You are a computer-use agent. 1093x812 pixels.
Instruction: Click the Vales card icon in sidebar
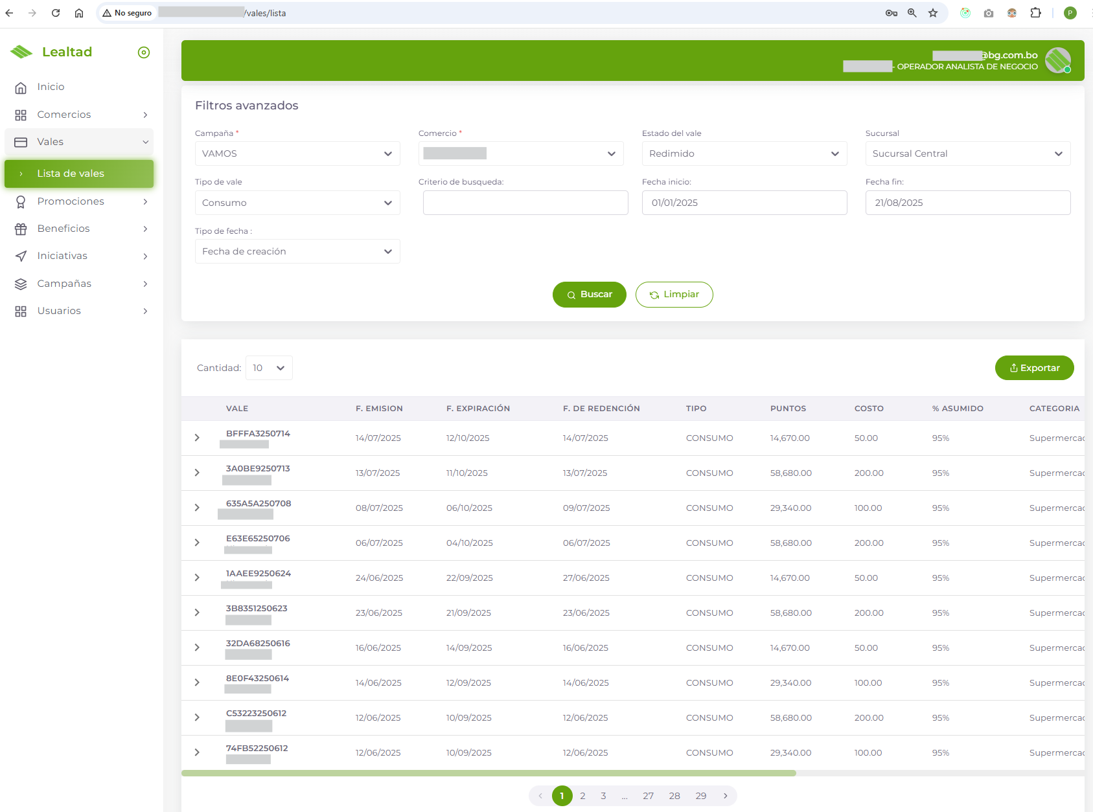[x=21, y=142]
